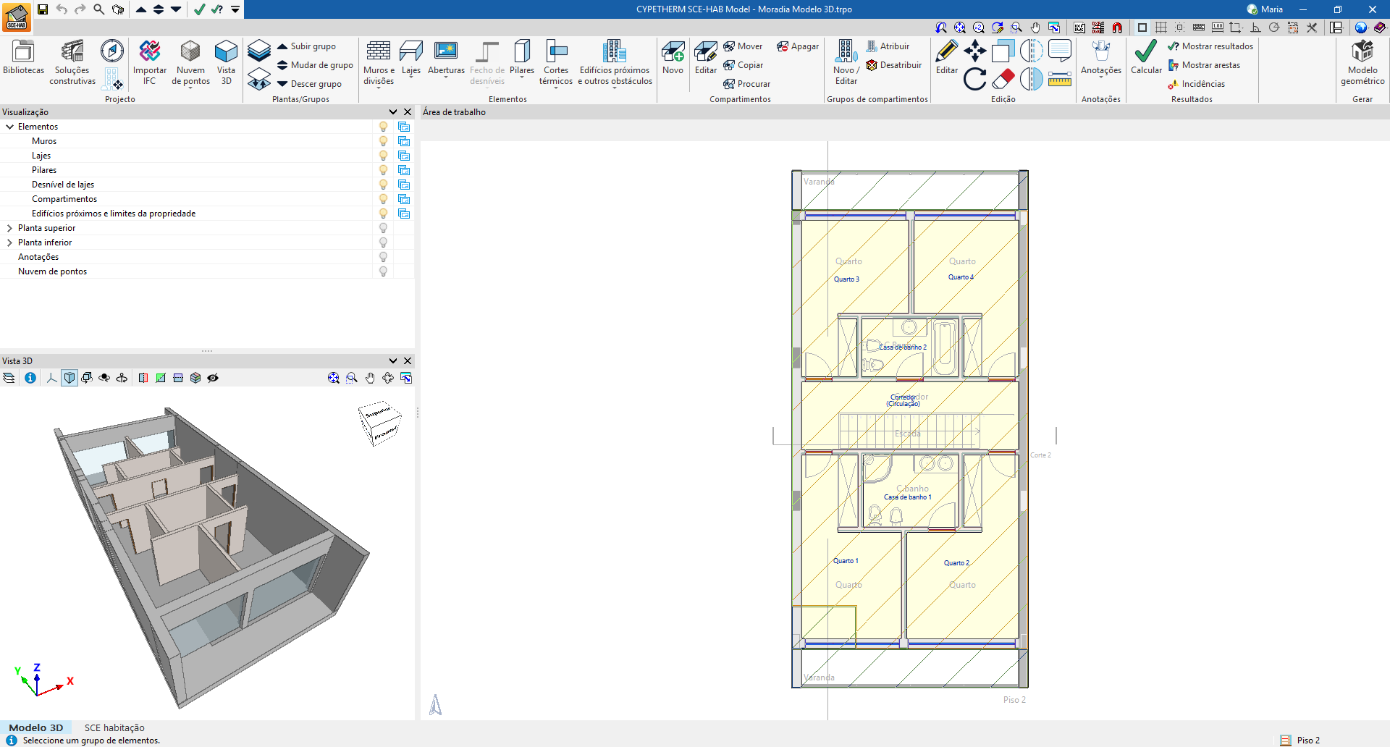This screenshot has height=747, width=1390.
Task: Toggle visibility bulb for Planta superior
Action: tap(383, 228)
